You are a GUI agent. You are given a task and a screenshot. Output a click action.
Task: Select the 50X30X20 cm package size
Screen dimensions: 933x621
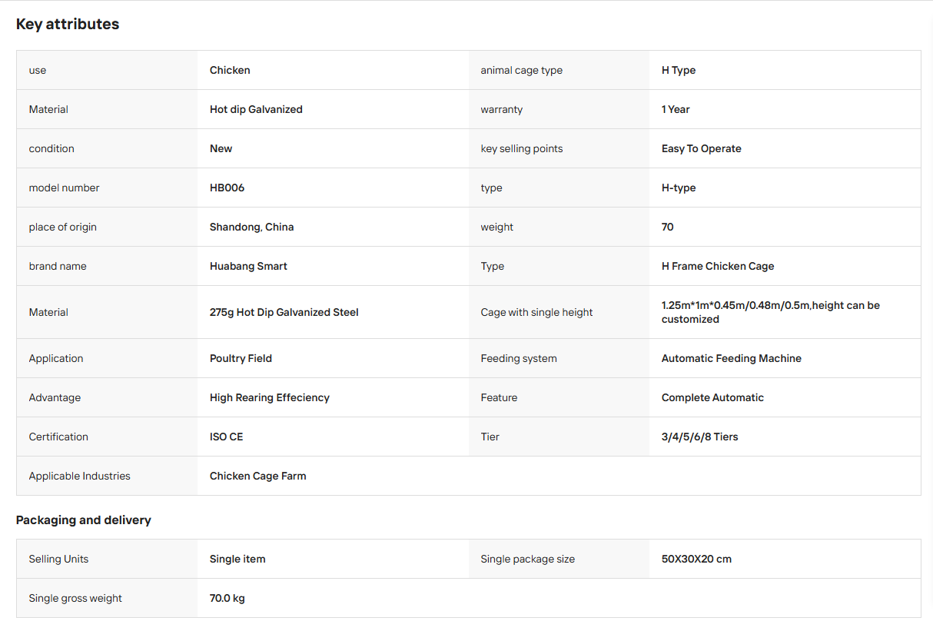point(696,559)
